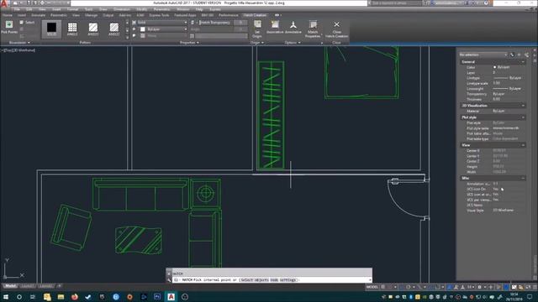This screenshot has height=302, width=538.
Task: Open the Format menu in the menu bar
Action: tap(72, 9)
